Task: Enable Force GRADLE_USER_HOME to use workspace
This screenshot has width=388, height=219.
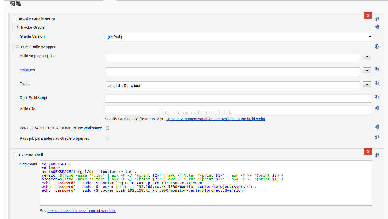Action: click(x=108, y=128)
